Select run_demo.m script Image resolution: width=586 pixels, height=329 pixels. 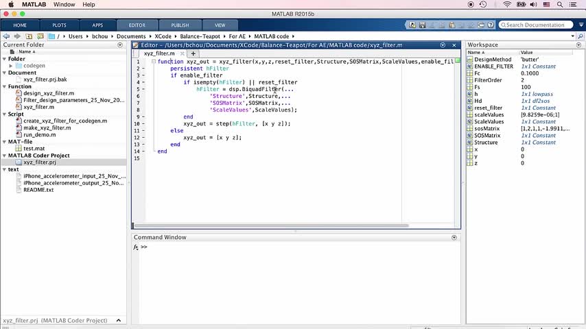[39, 135]
